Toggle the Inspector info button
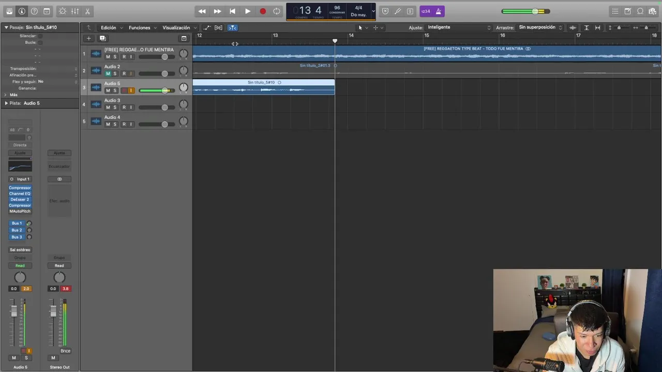Image resolution: width=662 pixels, height=372 pixels. [22, 11]
